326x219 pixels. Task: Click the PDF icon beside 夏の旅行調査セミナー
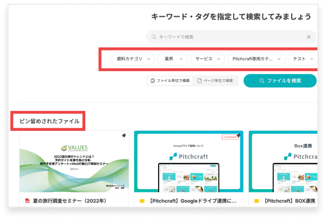[28, 201]
